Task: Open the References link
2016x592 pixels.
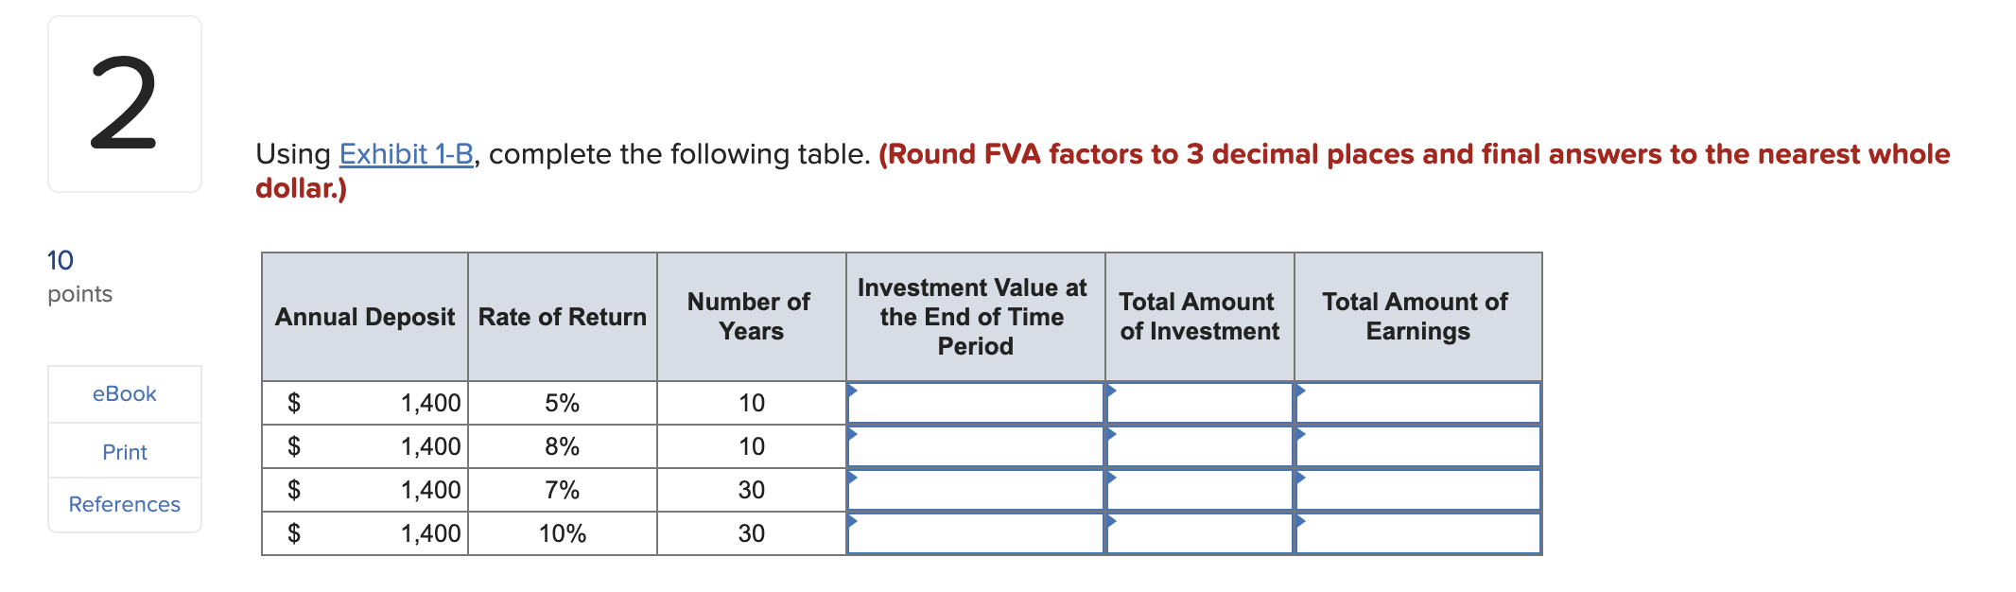Action: coord(124,504)
